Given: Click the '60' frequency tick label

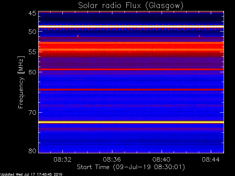Looking at the screenshot, I should (x=32, y=72).
